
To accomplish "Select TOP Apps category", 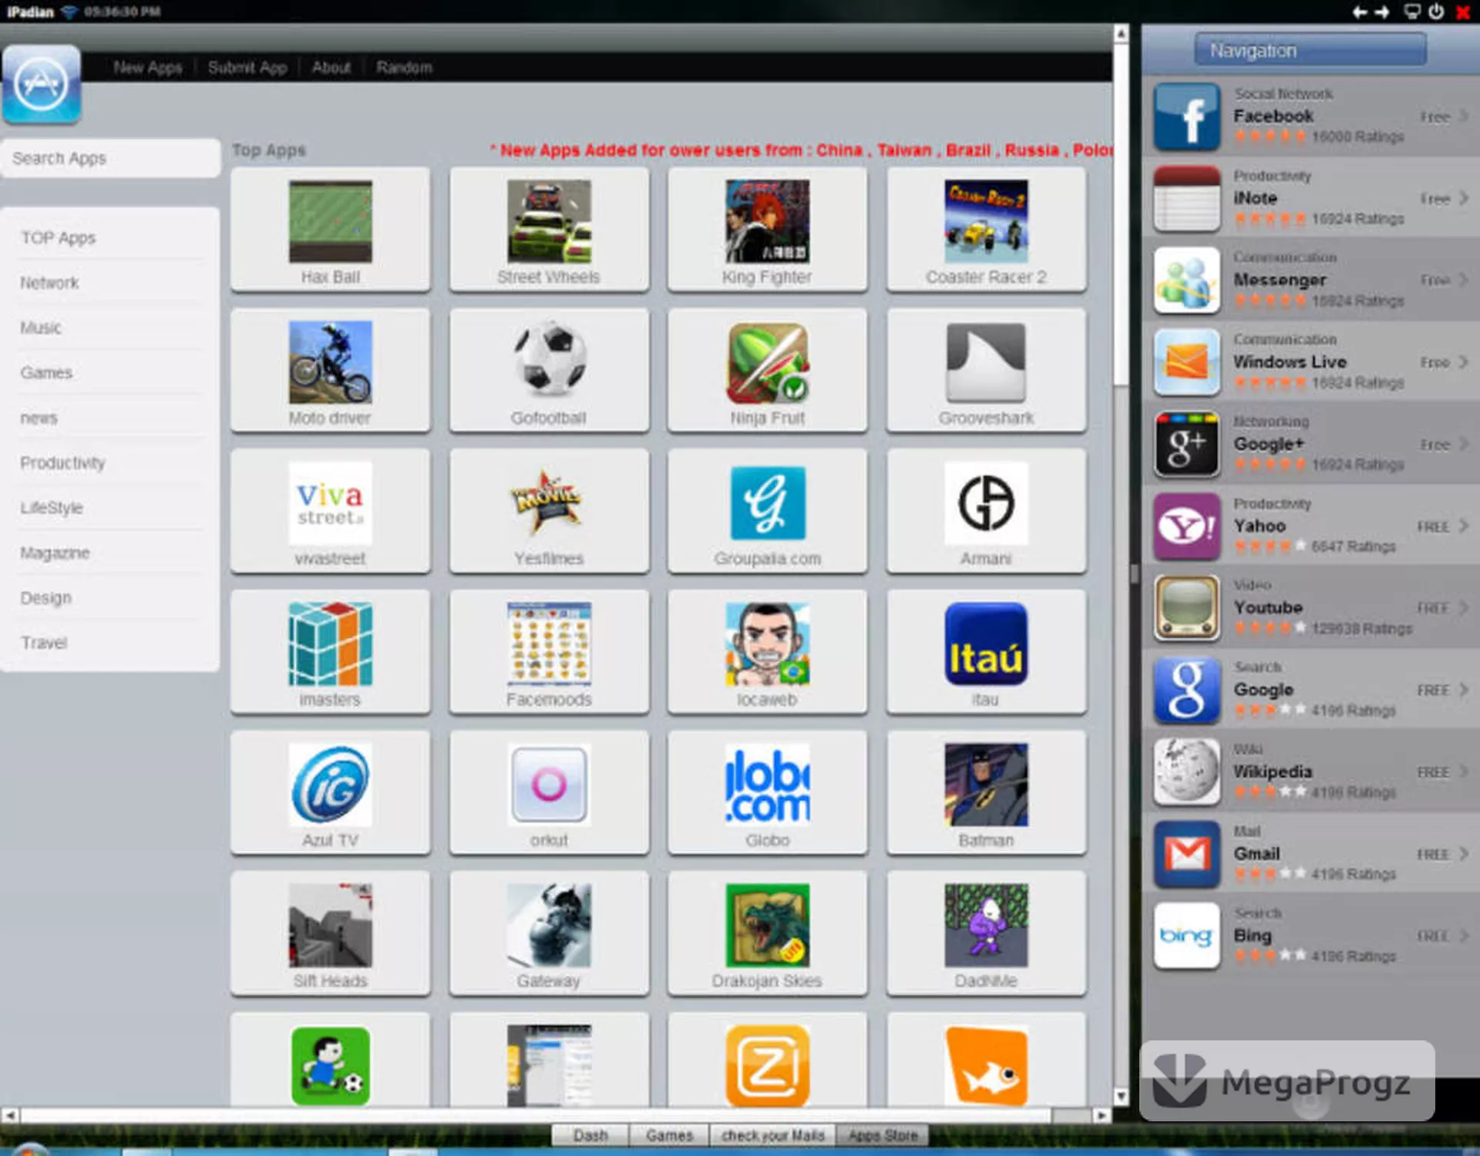I will point(59,238).
